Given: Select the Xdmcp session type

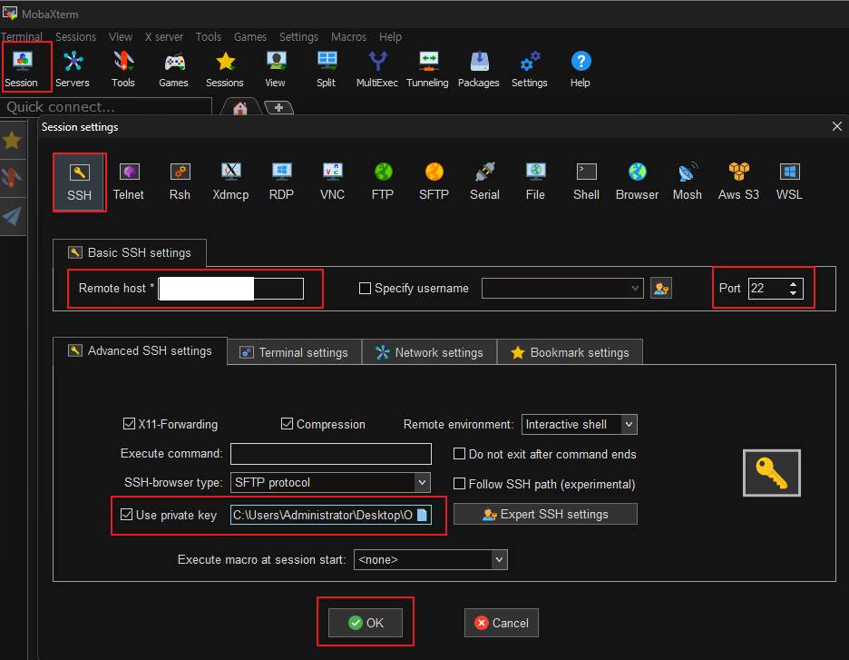Looking at the screenshot, I should [230, 182].
